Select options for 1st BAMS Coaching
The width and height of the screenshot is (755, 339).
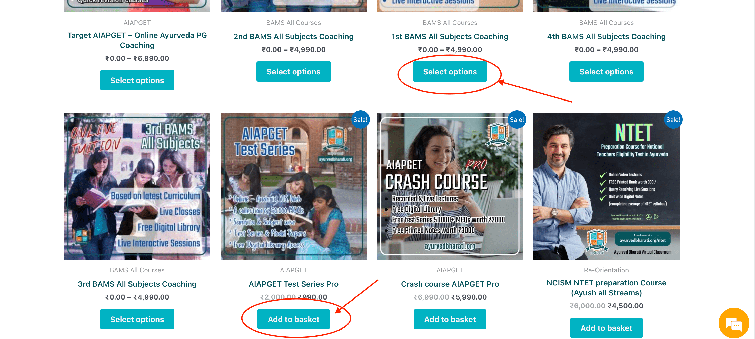[450, 72]
